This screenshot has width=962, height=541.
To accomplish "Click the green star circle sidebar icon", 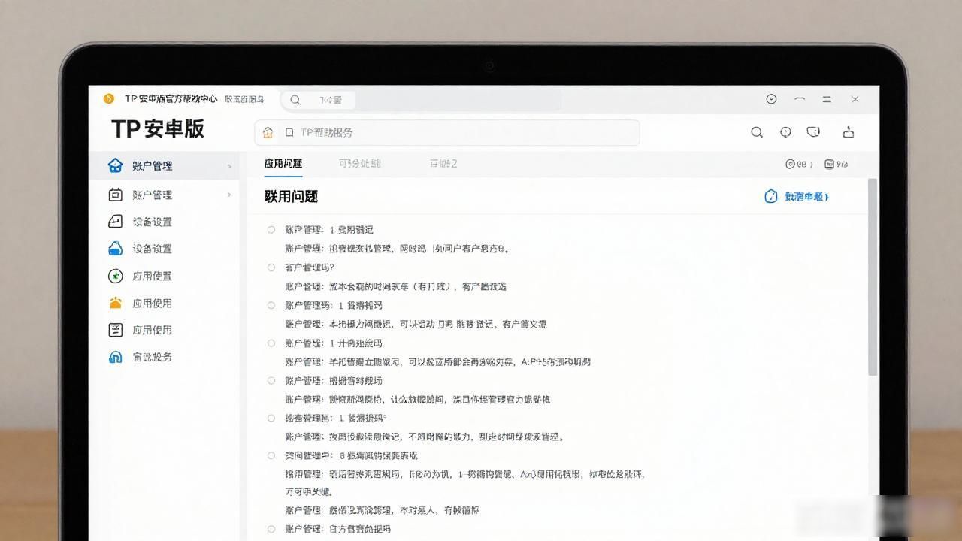I will click(x=115, y=276).
